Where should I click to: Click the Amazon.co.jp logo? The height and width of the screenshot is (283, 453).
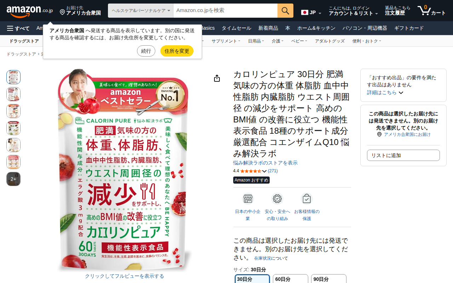point(30,11)
